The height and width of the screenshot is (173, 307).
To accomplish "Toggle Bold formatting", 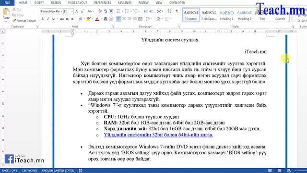I will coord(43,19).
